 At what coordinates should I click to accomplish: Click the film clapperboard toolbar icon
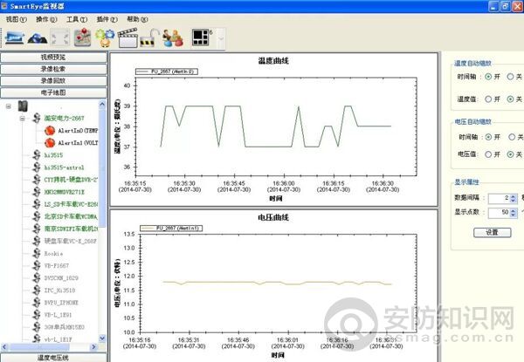pyautogui.click(x=128, y=38)
